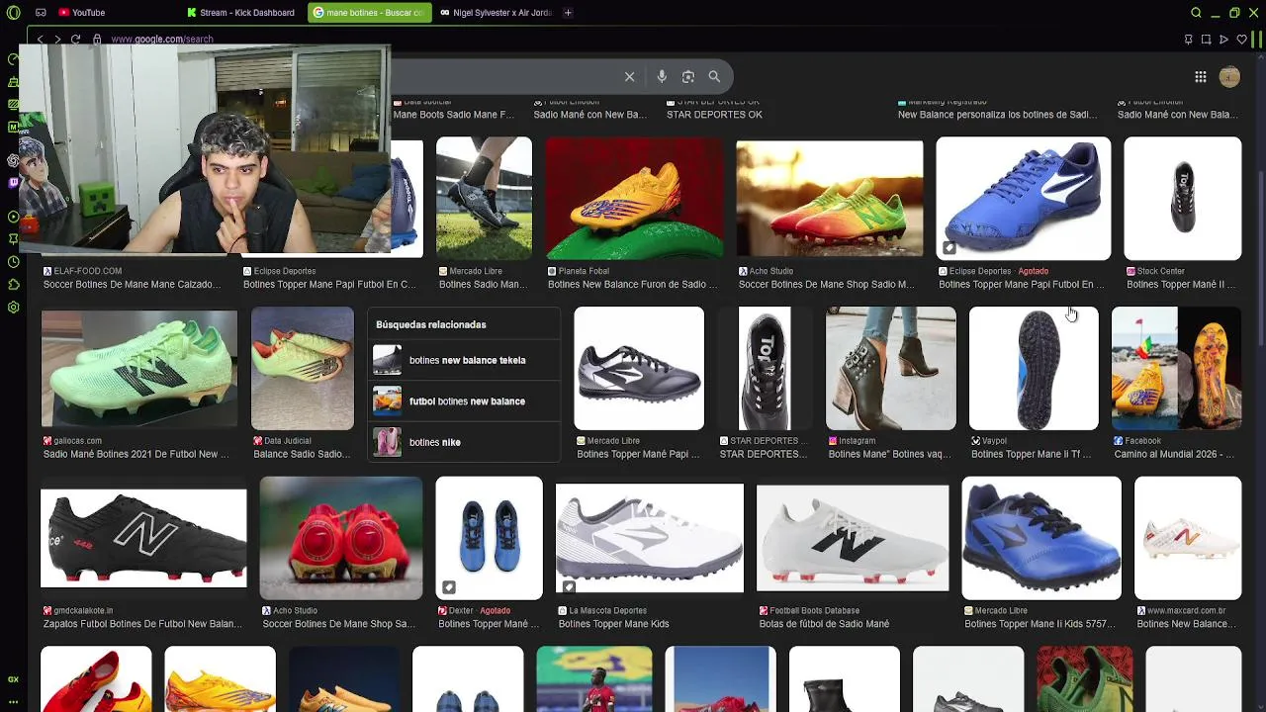
Task: Open the Google account avatar
Action: click(x=1229, y=77)
